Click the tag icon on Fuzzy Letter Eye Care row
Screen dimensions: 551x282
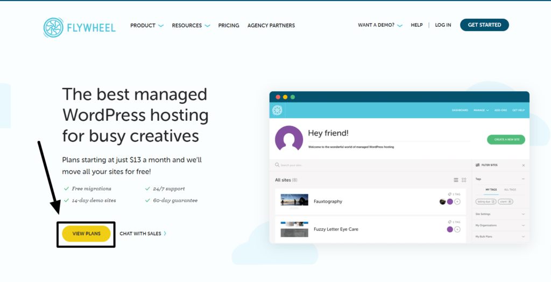click(x=449, y=222)
